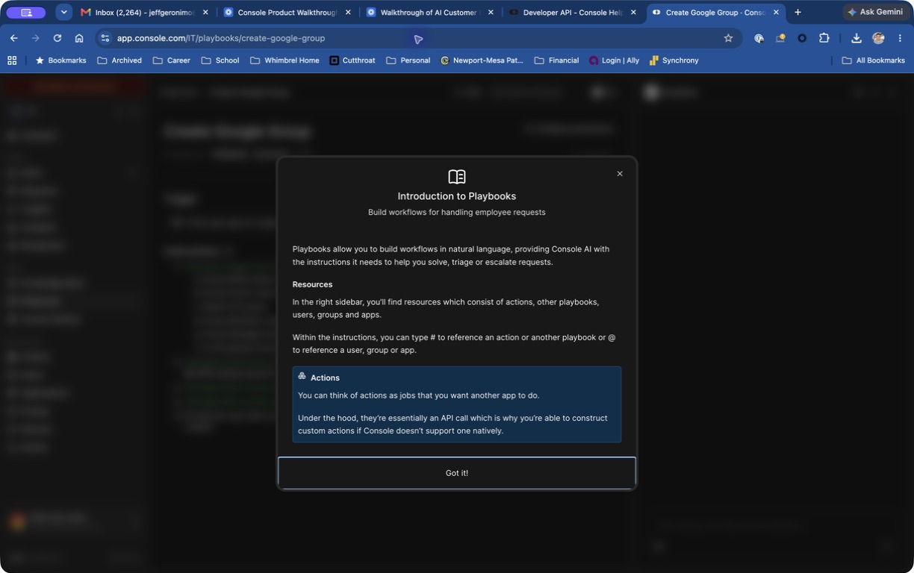The width and height of the screenshot is (914, 573).
Task: Open a new browser tab
Action: [798, 12]
